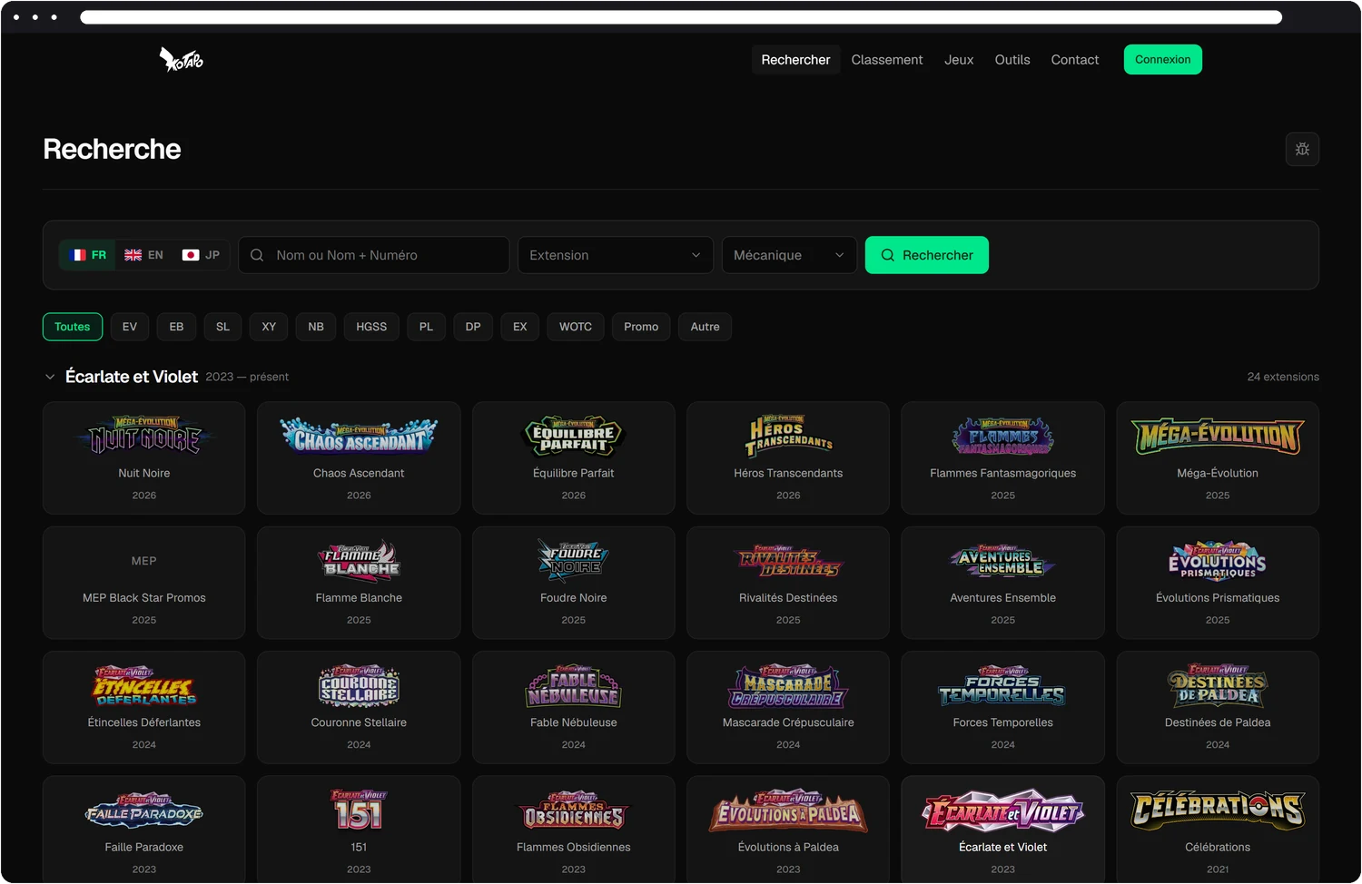Open the Célébrations set card

[x=1218, y=828]
